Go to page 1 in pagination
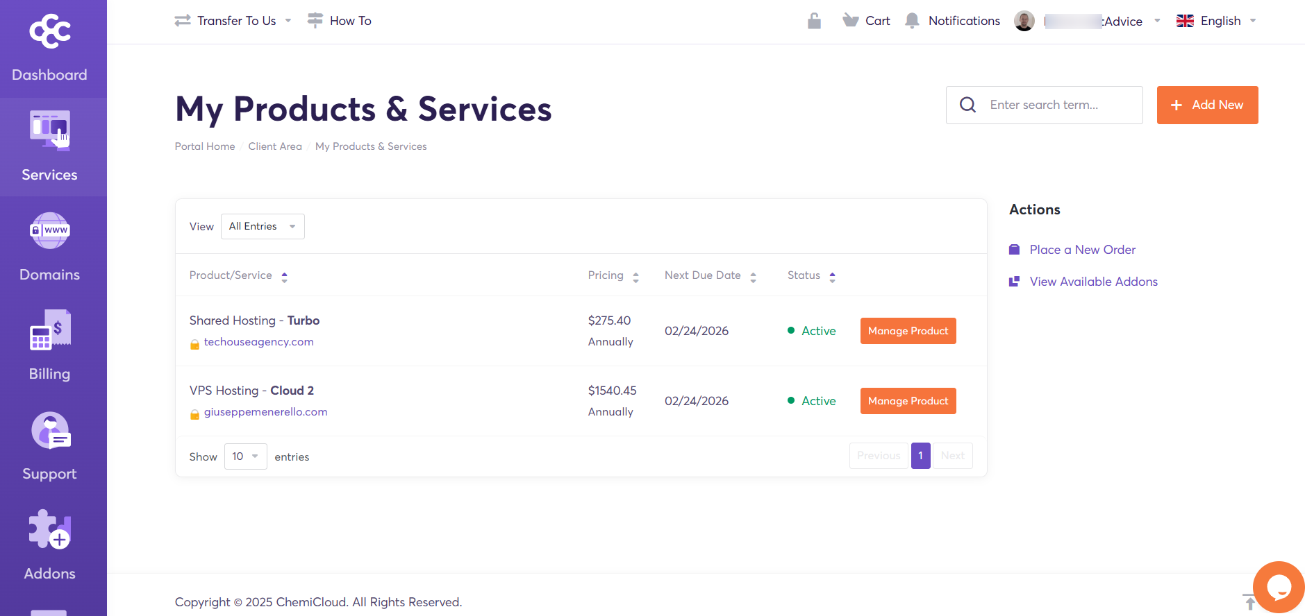The height and width of the screenshot is (616, 1305). coord(920,456)
